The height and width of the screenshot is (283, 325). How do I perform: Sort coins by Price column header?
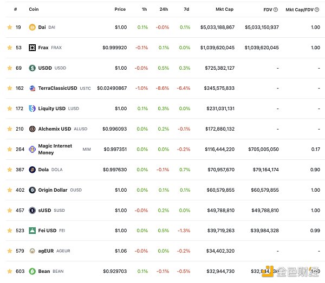tap(120, 9)
